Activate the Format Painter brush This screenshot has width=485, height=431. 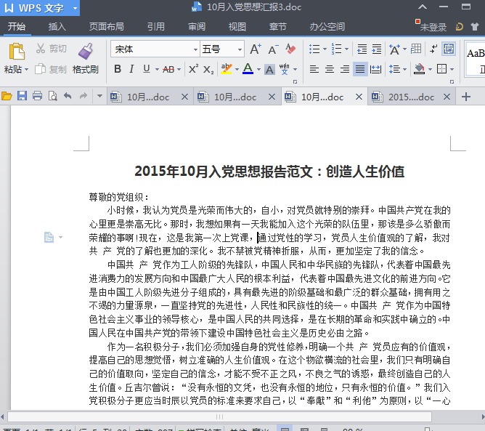pos(86,59)
